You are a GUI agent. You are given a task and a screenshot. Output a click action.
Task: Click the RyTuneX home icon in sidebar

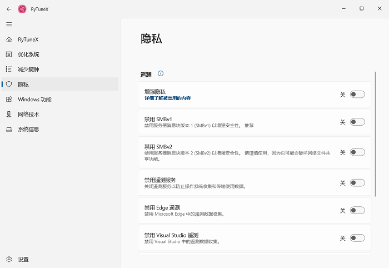pyautogui.click(x=8, y=39)
